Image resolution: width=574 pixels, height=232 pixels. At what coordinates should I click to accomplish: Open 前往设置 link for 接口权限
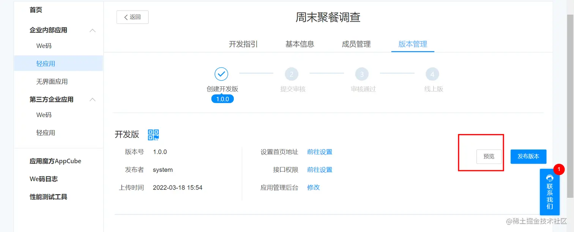pyautogui.click(x=320, y=170)
